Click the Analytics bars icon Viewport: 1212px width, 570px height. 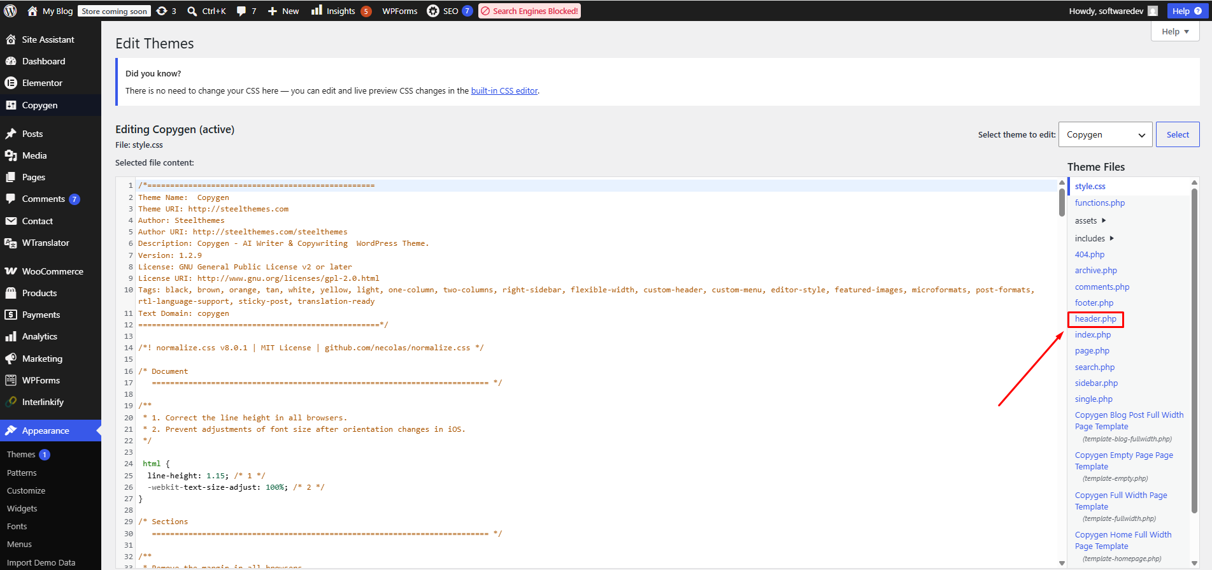(11, 336)
